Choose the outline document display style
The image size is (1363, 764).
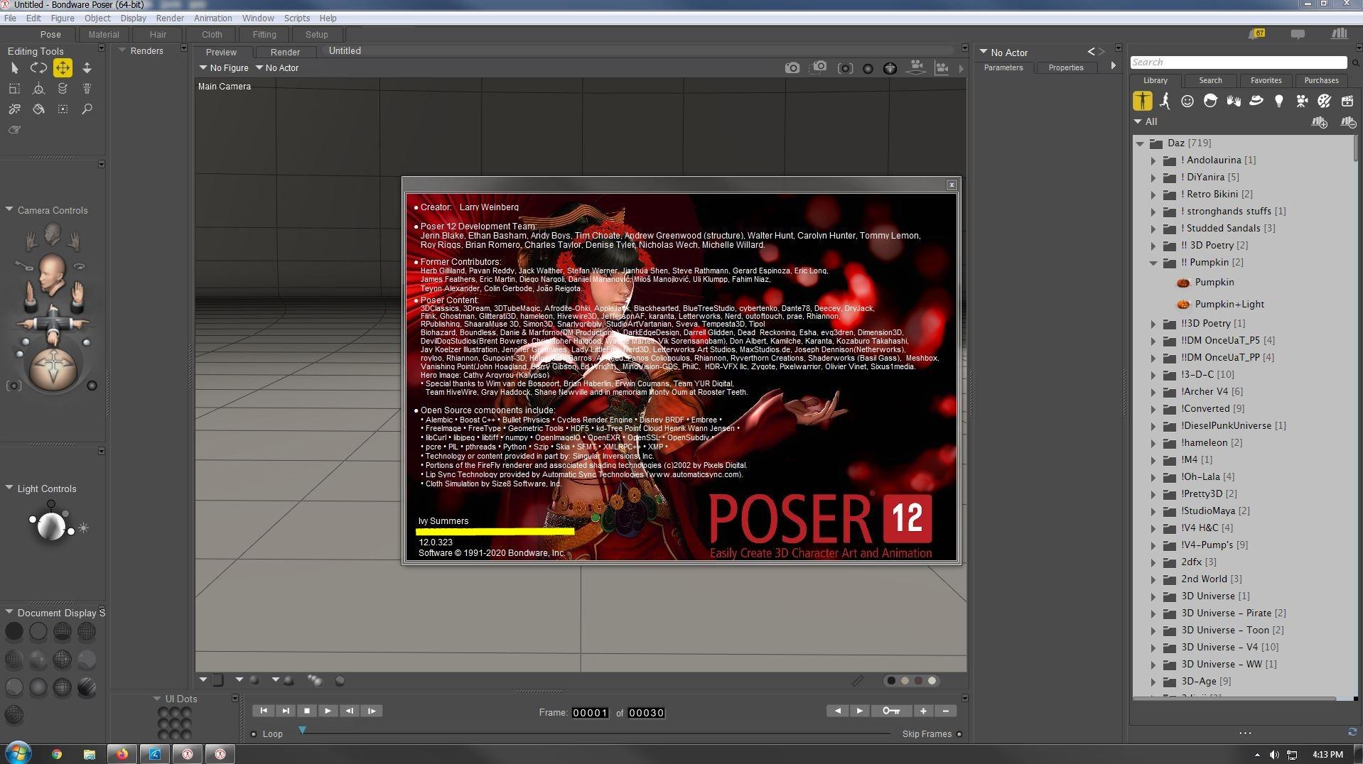(x=38, y=631)
